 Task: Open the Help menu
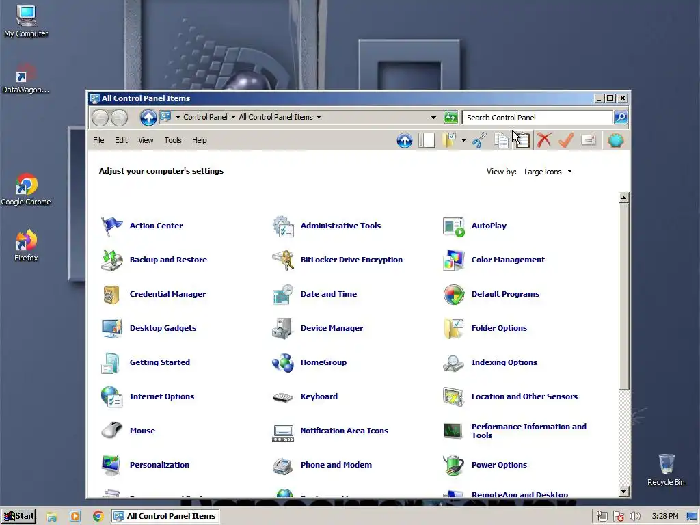199,140
